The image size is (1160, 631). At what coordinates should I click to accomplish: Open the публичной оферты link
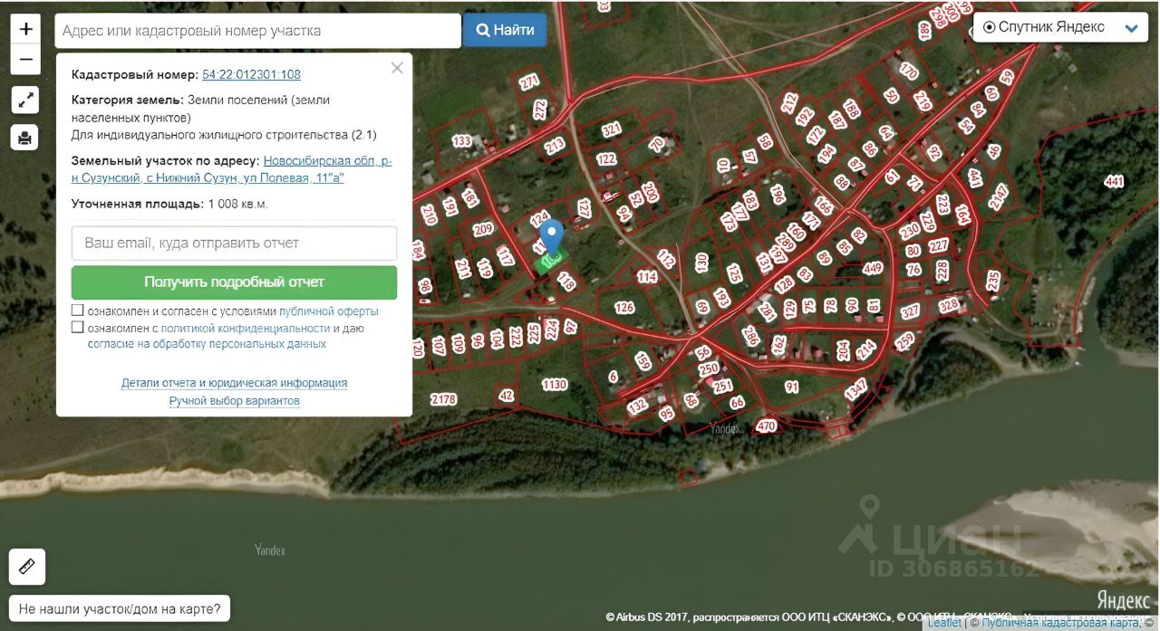pos(329,311)
